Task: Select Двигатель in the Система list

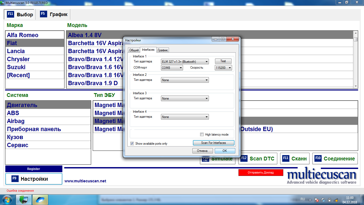Action: coord(48,105)
